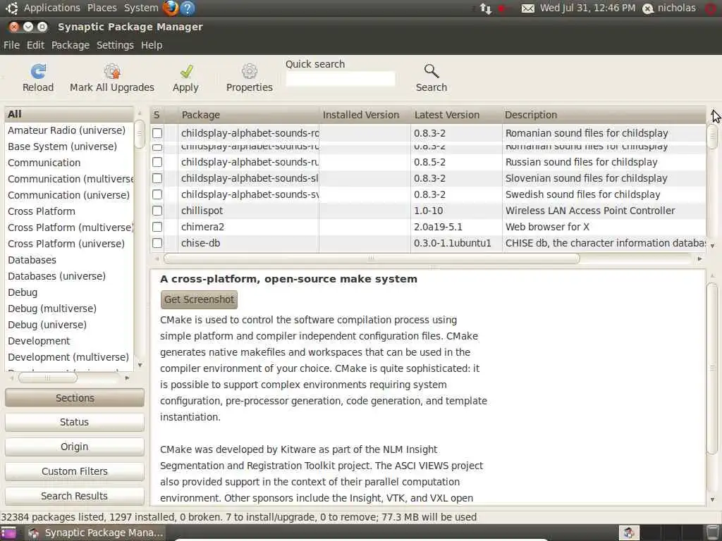The height and width of the screenshot is (541, 722).
Task: Click the description pane vertical scrollbar
Action: 712,368
